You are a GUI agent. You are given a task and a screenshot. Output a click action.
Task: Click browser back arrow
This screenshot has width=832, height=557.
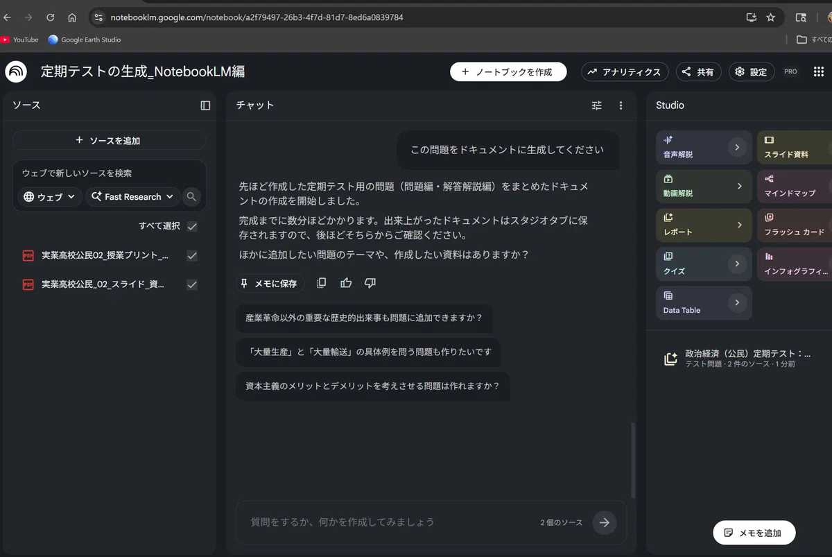point(8,17)
